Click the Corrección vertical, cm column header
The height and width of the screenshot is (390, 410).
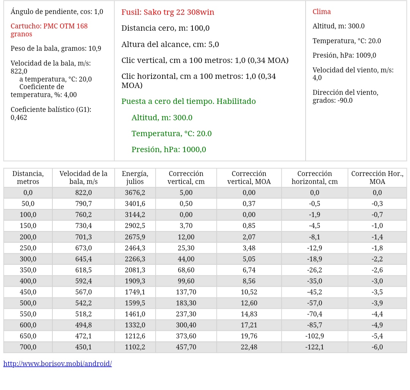[186, 178]
